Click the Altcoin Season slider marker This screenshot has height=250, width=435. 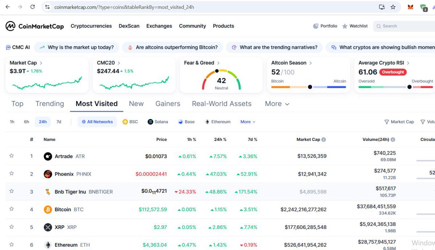310,87
